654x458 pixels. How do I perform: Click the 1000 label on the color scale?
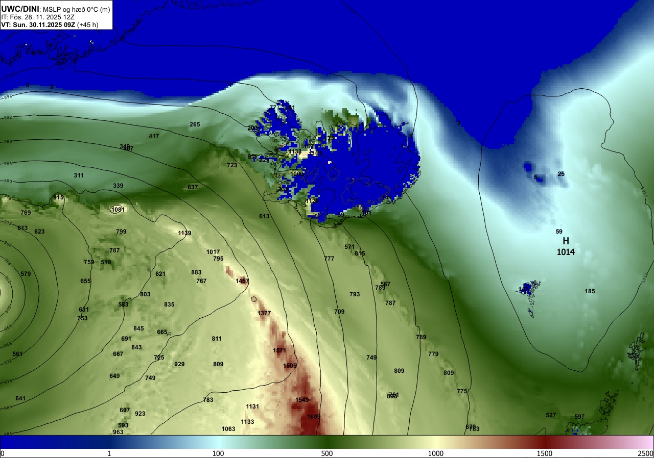tap(436, 453)
